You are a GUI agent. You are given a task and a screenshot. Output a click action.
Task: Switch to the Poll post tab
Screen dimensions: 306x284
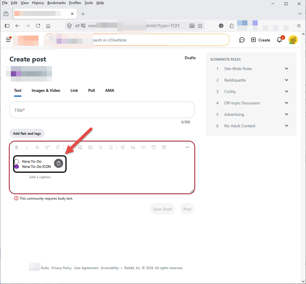[91, 90]
